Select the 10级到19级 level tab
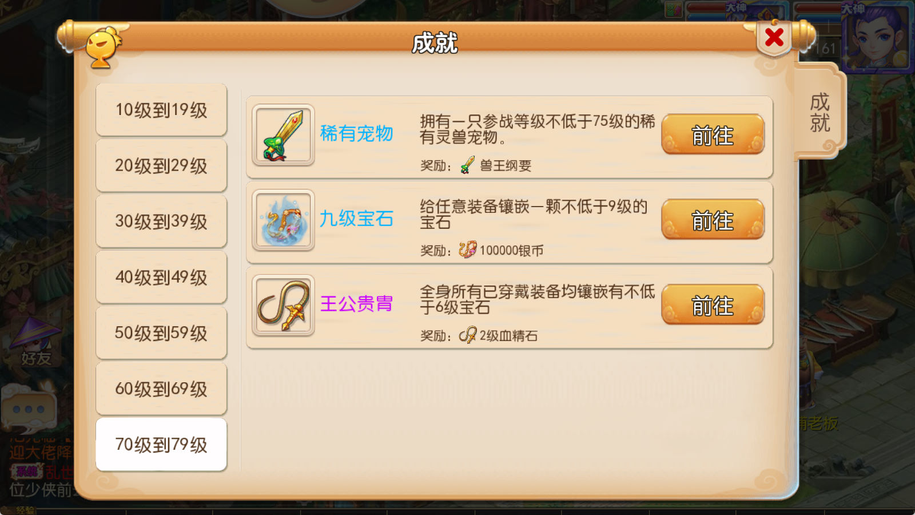Image resolution: width=915 pixels, height=515 pixels. pyautogui.click(x=161, y=110)
